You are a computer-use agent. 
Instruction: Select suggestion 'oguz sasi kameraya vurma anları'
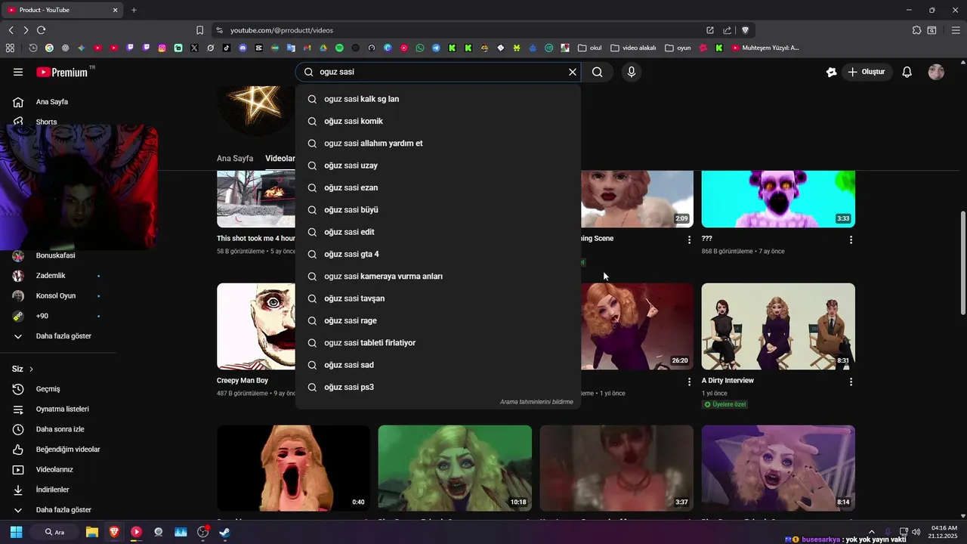coord(438,277)
